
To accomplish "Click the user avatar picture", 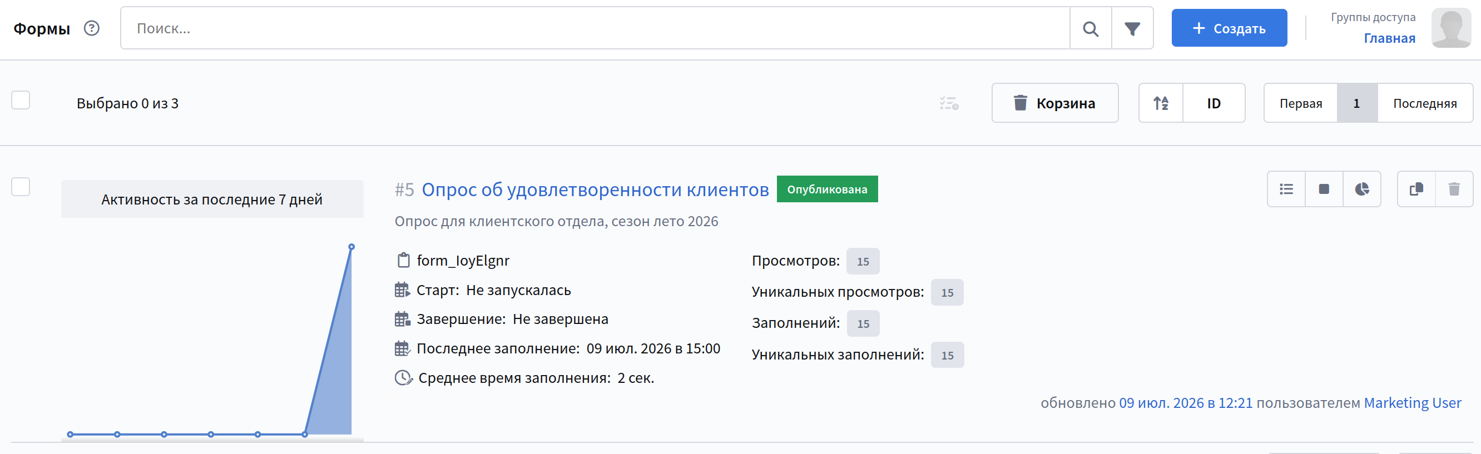I will [1451, 28].
